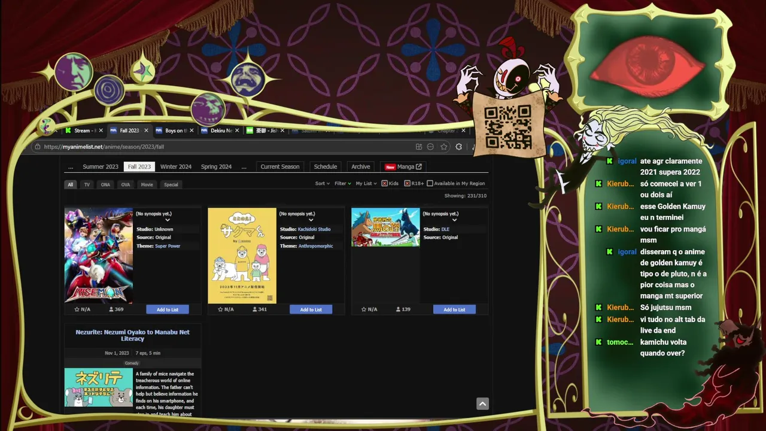The height and width of the screenshot is (431, 766).
Task: Close the Dekiru Ne... browser tab
Action: tap(237, 130)
